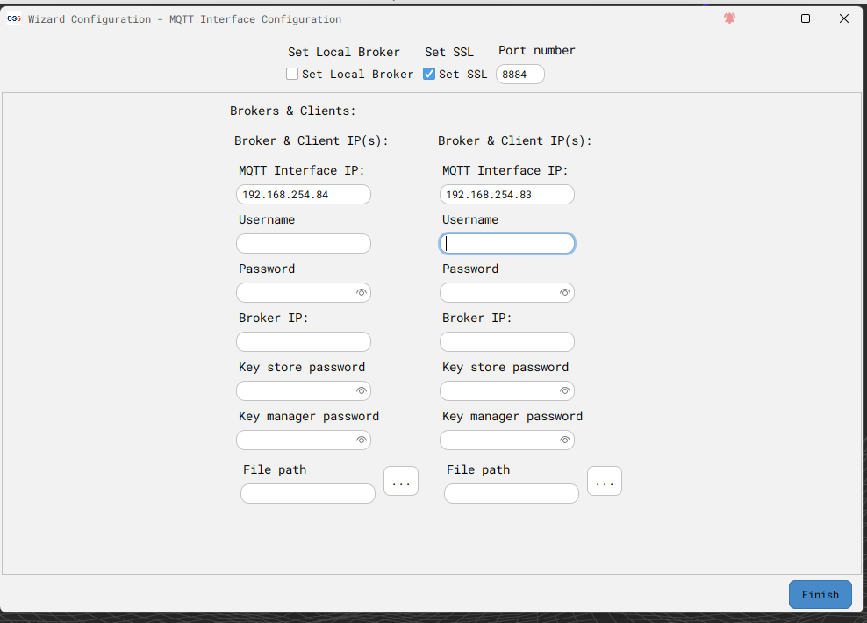867x623 pixels.
Task: Reveal left Key store password with eye icon
Action: (361, 391)
